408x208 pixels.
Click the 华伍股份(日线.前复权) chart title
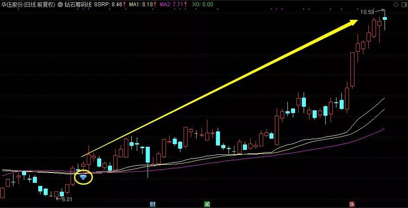click(28, 5)
